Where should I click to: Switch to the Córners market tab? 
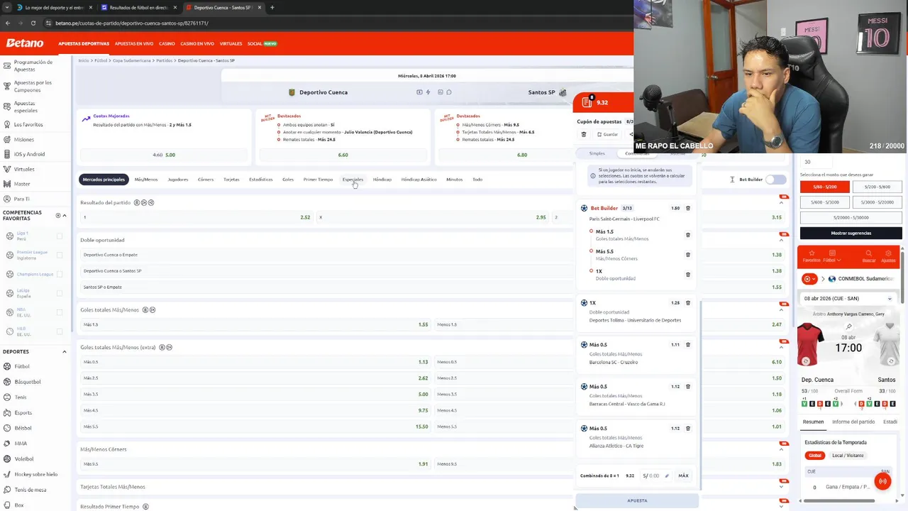tap(206, 180)
